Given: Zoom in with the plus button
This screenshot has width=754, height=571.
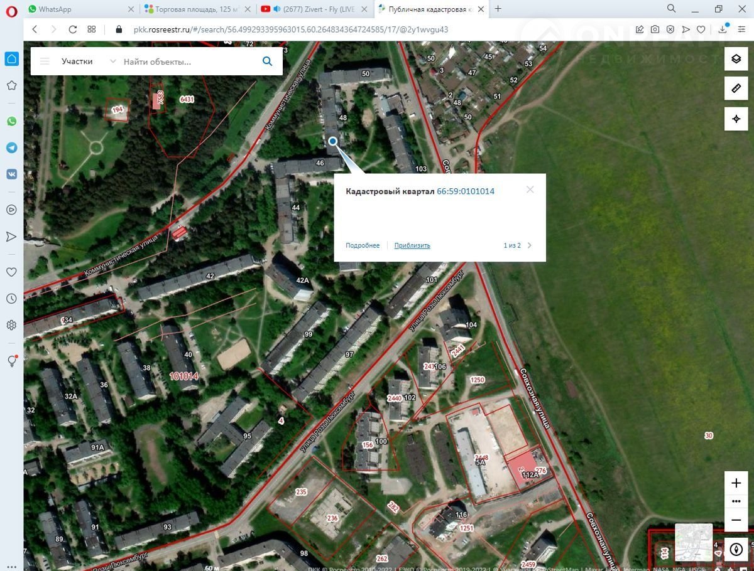Looking at the screenshot, I should pos(736,483).
